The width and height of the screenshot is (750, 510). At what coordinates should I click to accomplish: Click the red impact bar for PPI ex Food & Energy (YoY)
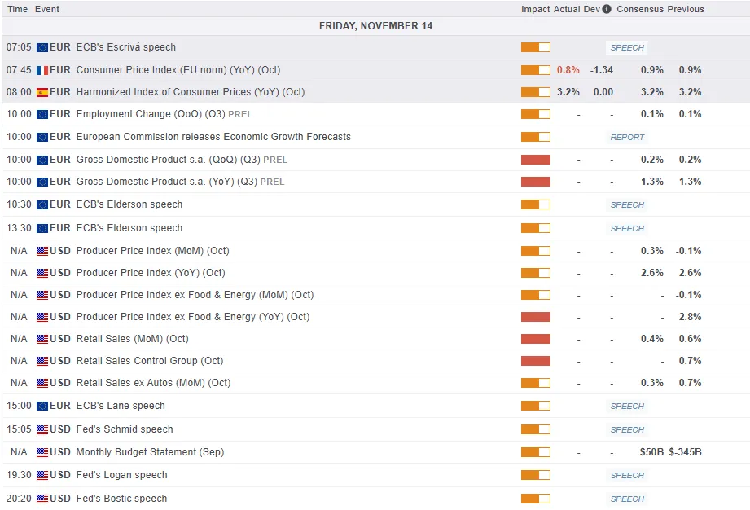536,317
